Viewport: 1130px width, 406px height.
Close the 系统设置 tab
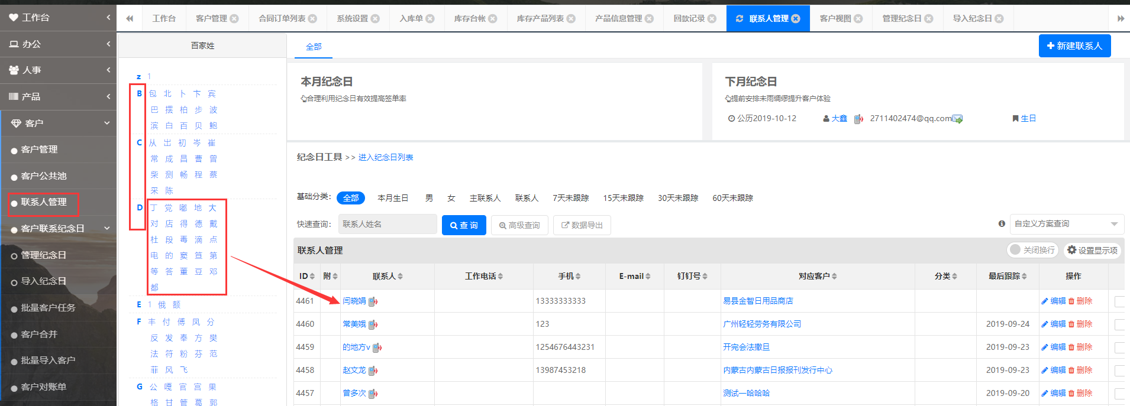point(375,18)
